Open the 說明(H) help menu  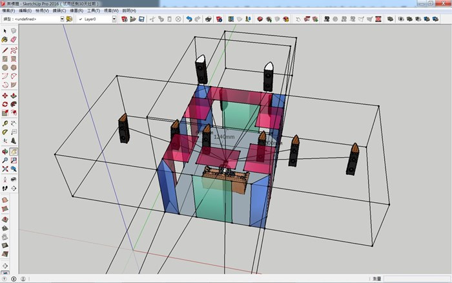click(x=129, y=11)
